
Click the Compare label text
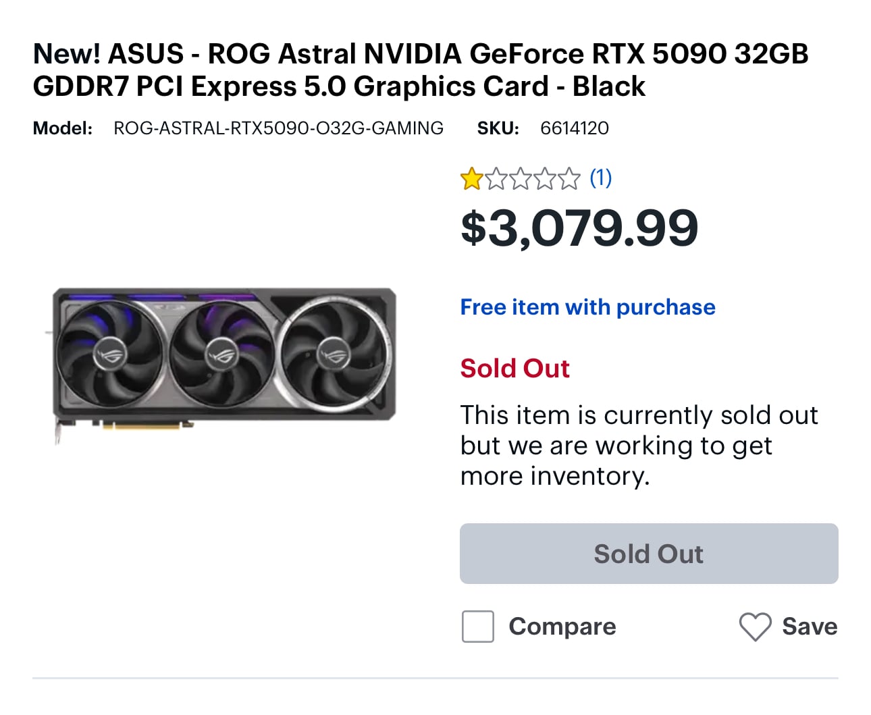tap(562, 627)
